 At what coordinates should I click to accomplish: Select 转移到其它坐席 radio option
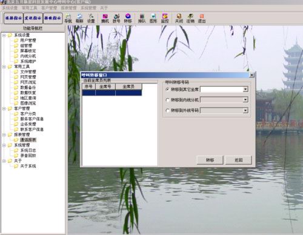click(x=167, y=90)
